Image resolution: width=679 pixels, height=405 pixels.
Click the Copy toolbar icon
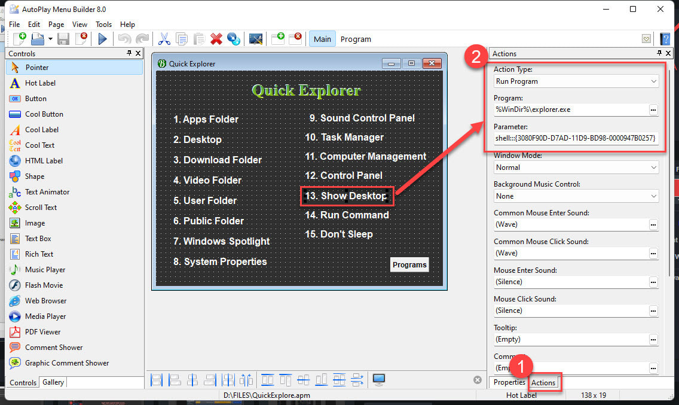pos(182,39)
